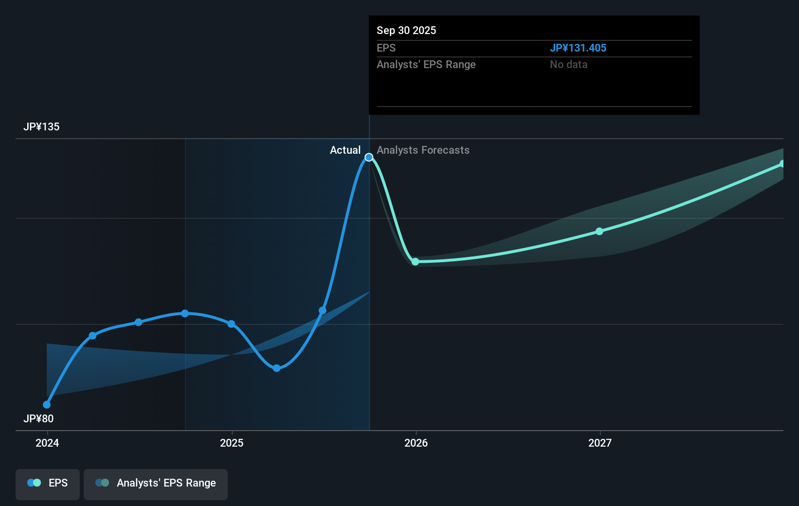Select the dipped mid-2025 EPS point
The width and height of the screenshot is (799, 506).
coord(276,368)
